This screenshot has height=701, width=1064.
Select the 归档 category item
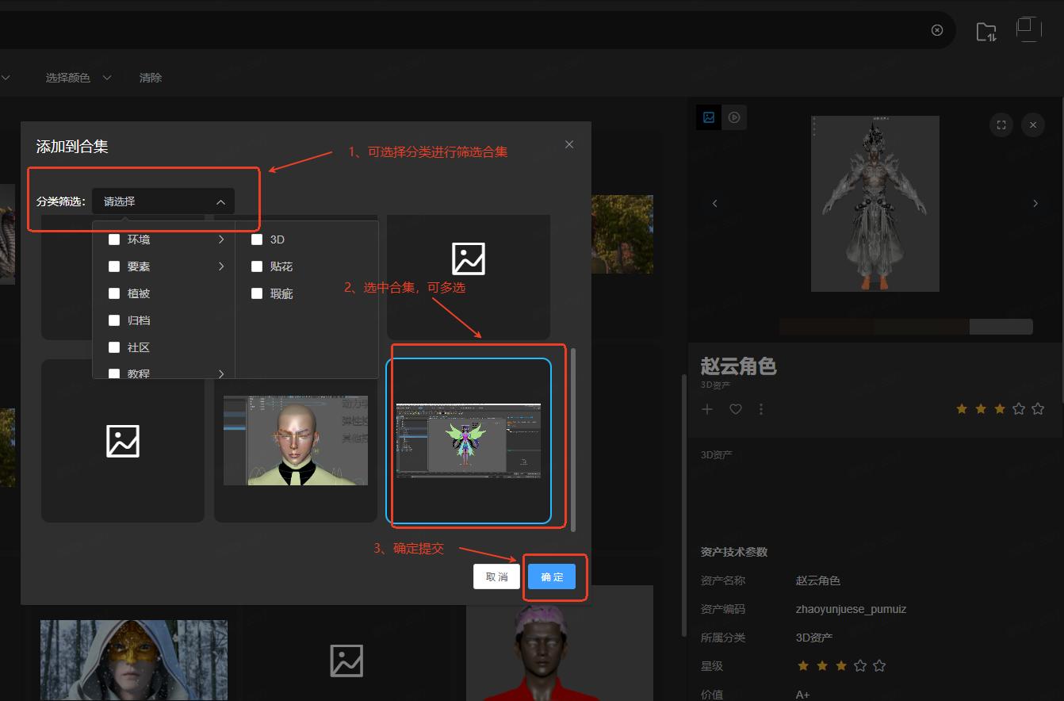tap(139, 320)
